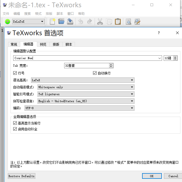Cut selection using scissors icon
Screen dimensions: 182x182
[100, 22]
